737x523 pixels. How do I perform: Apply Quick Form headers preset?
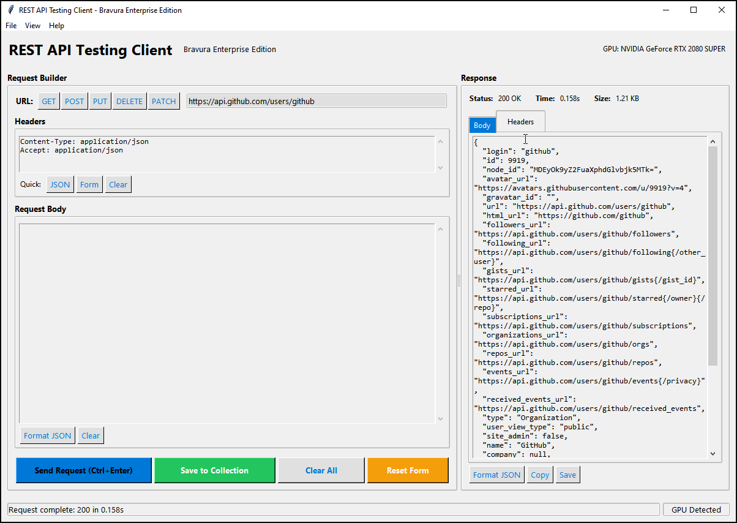point(89,184)
